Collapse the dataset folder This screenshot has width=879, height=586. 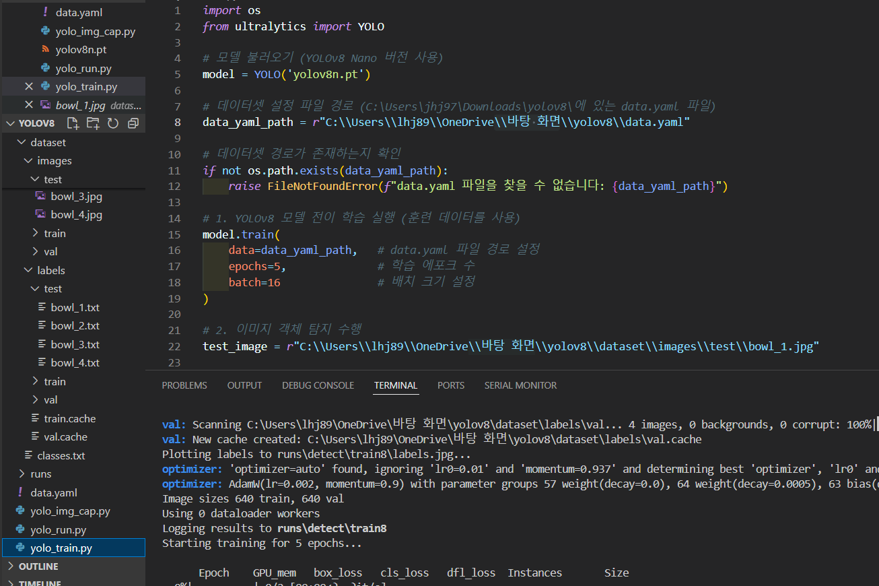(22, 142)
